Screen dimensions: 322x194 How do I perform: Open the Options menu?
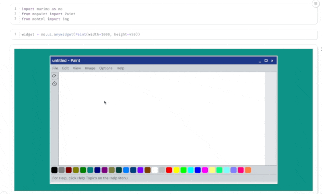(106, 68)
